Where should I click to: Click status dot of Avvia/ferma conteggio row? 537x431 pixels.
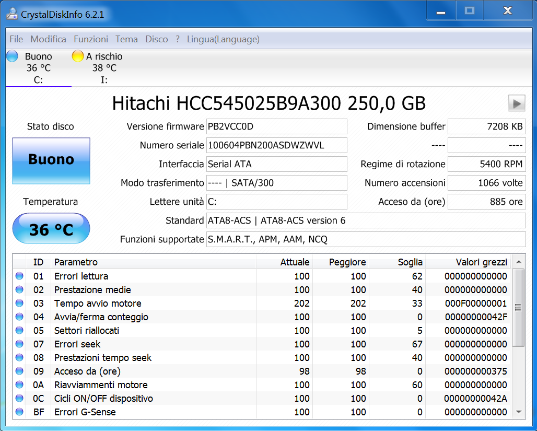click(19, 317)
